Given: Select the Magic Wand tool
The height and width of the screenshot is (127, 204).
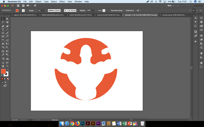Looking at the screenshot, I should pyautogui.click(x=3, y=22).
